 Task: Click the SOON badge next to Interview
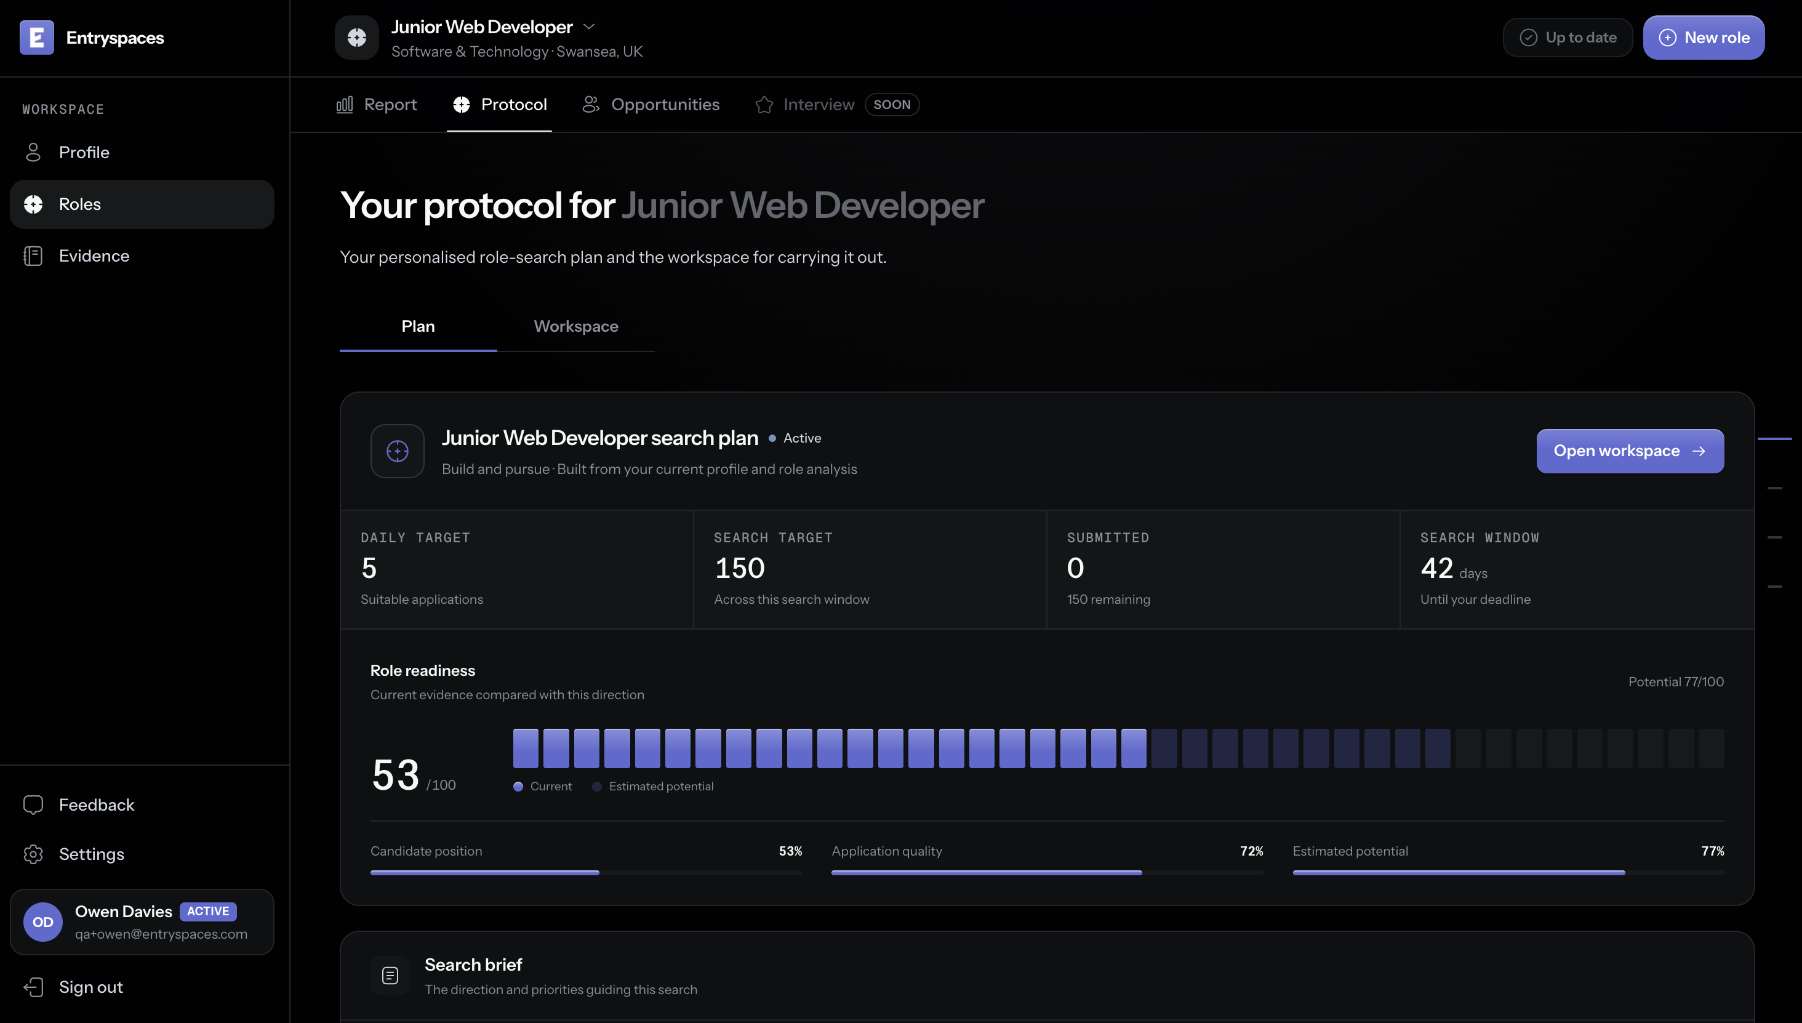pyautogui.click(x=892, y=105)
